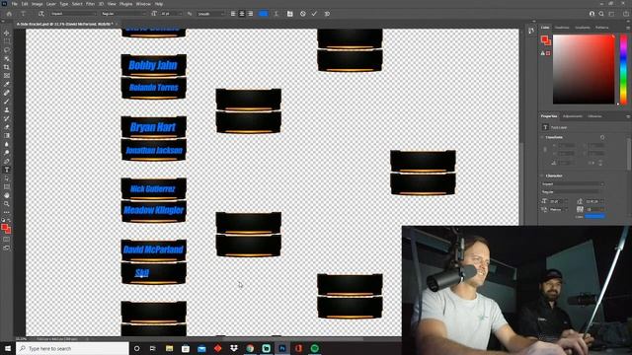Open the warped text options

point(276,14)
